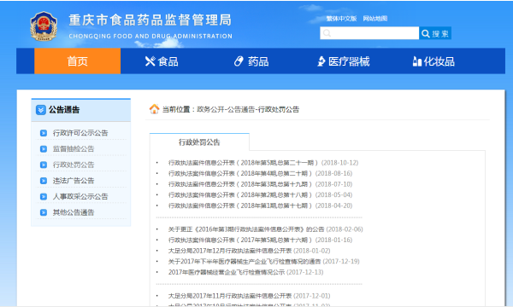
Task: Open the 药品 navigation menu
Action: [251, 61]
